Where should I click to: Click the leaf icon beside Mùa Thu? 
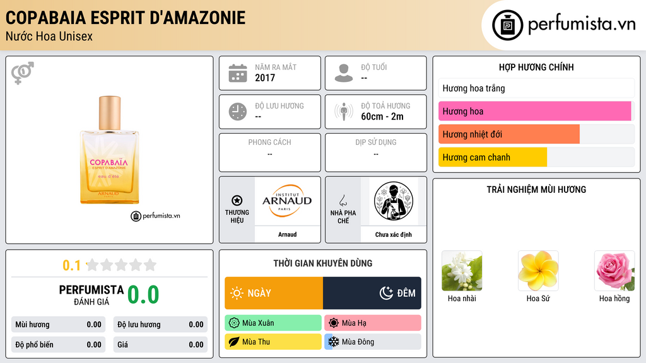coord(234,342)
